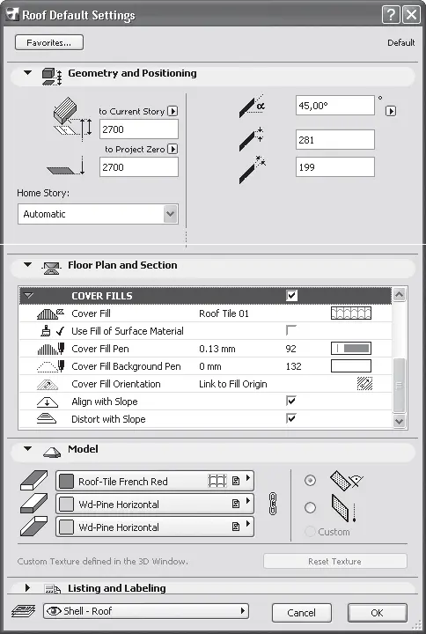Click the roof pitch angle field showing 45,00°
This screenshot has height=634, width=426.
[x=335, y=106]
